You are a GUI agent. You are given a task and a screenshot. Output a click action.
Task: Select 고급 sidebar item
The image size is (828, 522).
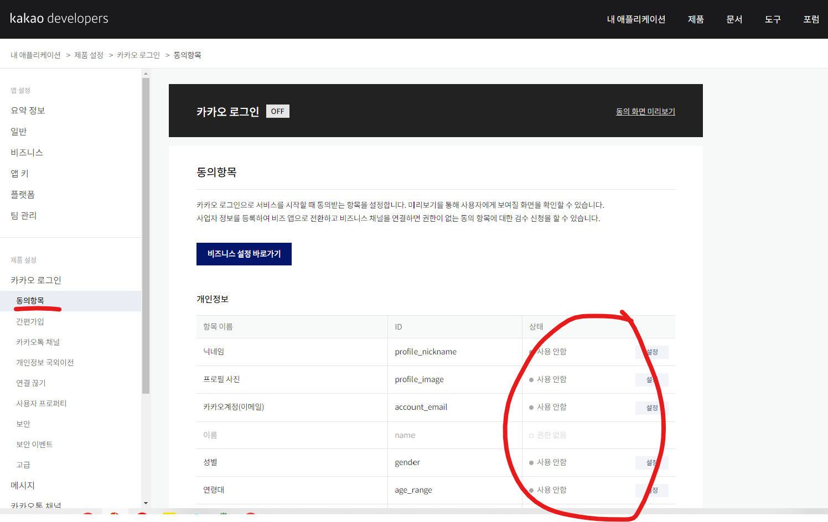[23, 465]
